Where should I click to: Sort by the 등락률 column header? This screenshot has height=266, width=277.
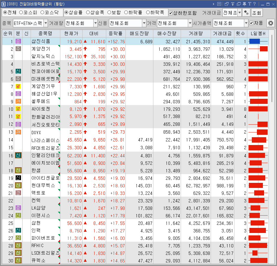coord(116,33)
